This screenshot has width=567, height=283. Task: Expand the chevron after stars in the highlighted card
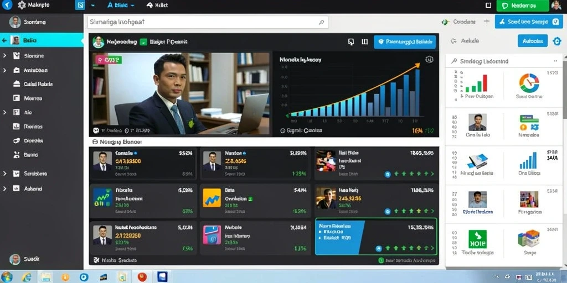[432, 248]
